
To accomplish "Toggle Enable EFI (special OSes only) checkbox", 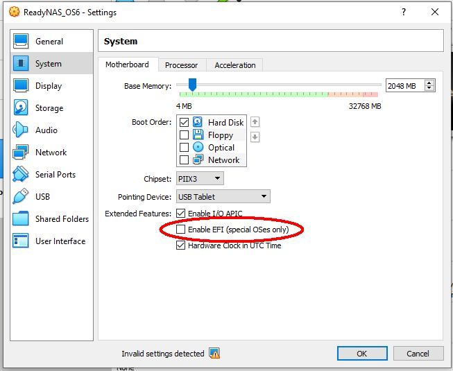I will click(180, 230).
